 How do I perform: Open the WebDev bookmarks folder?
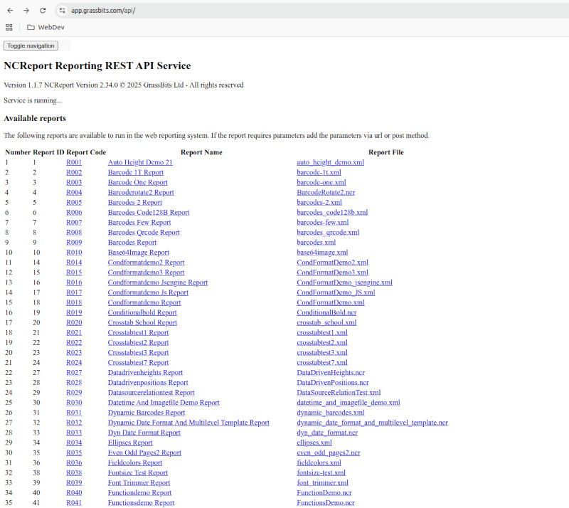(42, 28)
